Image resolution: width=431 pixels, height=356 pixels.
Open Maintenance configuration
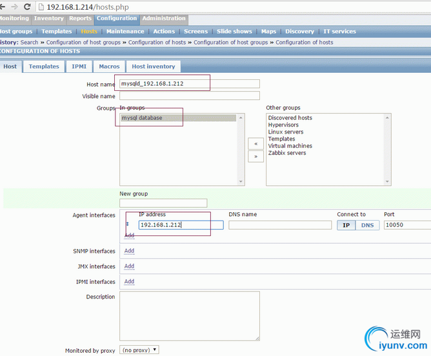pos(125,32)
